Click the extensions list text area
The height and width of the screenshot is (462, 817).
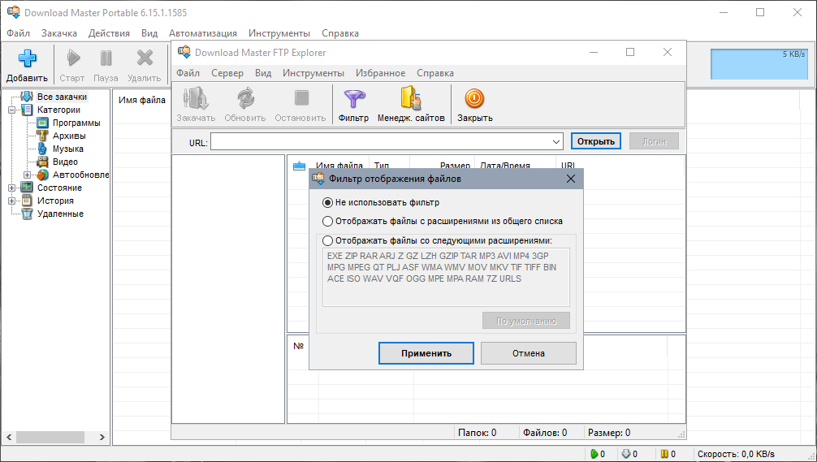[x=446, y=277]
